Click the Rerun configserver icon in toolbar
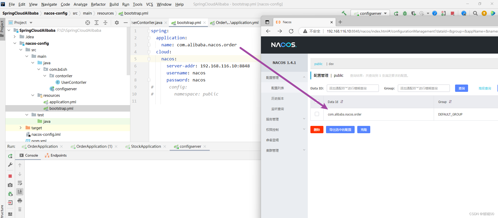Screen dimensions: 498x218 [396, 13]
